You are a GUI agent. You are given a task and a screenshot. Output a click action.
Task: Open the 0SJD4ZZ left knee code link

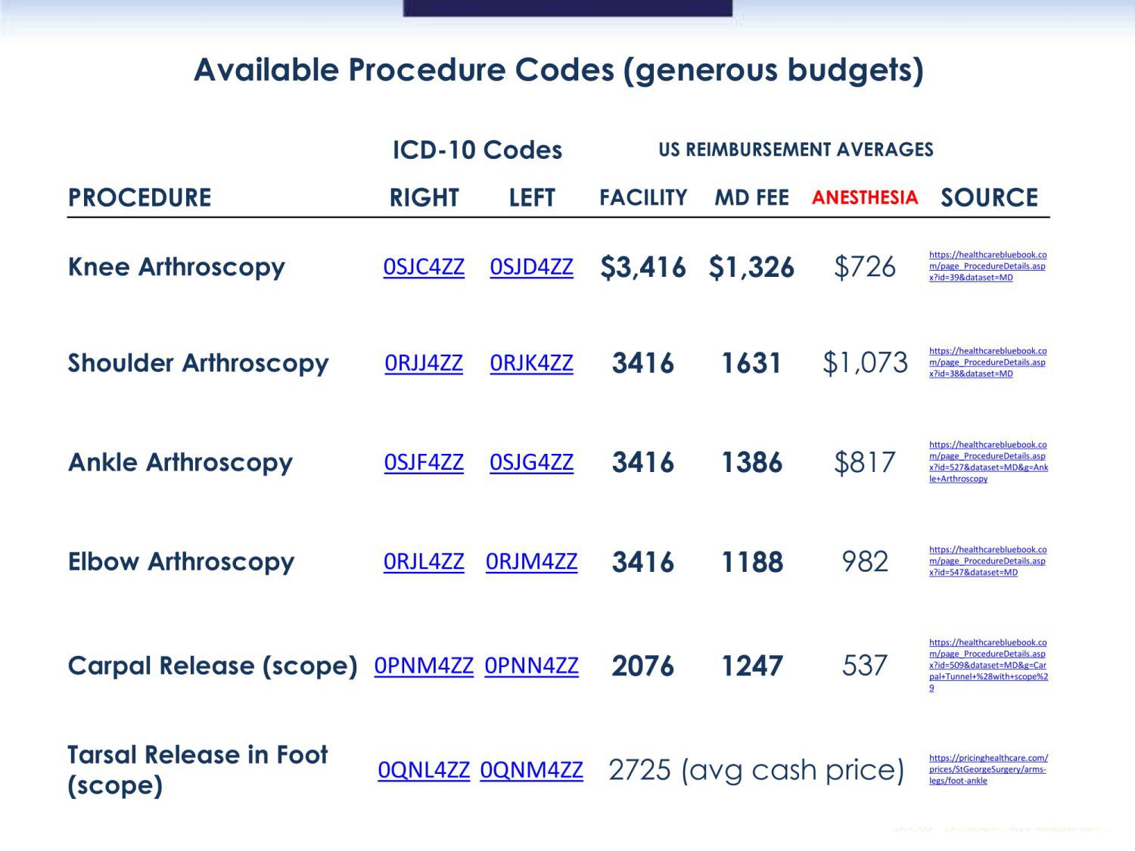pyautogui.click(x=531, y=267)
